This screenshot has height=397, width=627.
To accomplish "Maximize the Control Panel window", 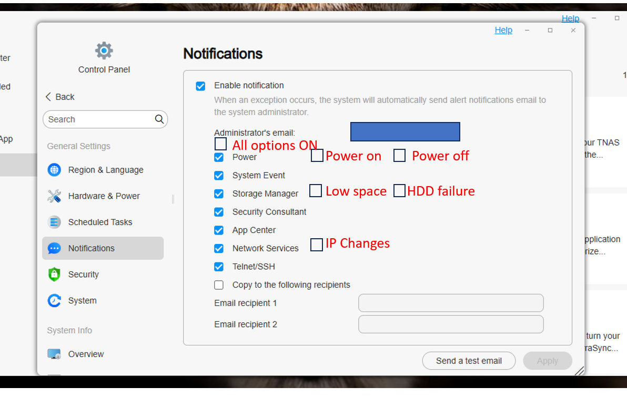I will [550, 30].
